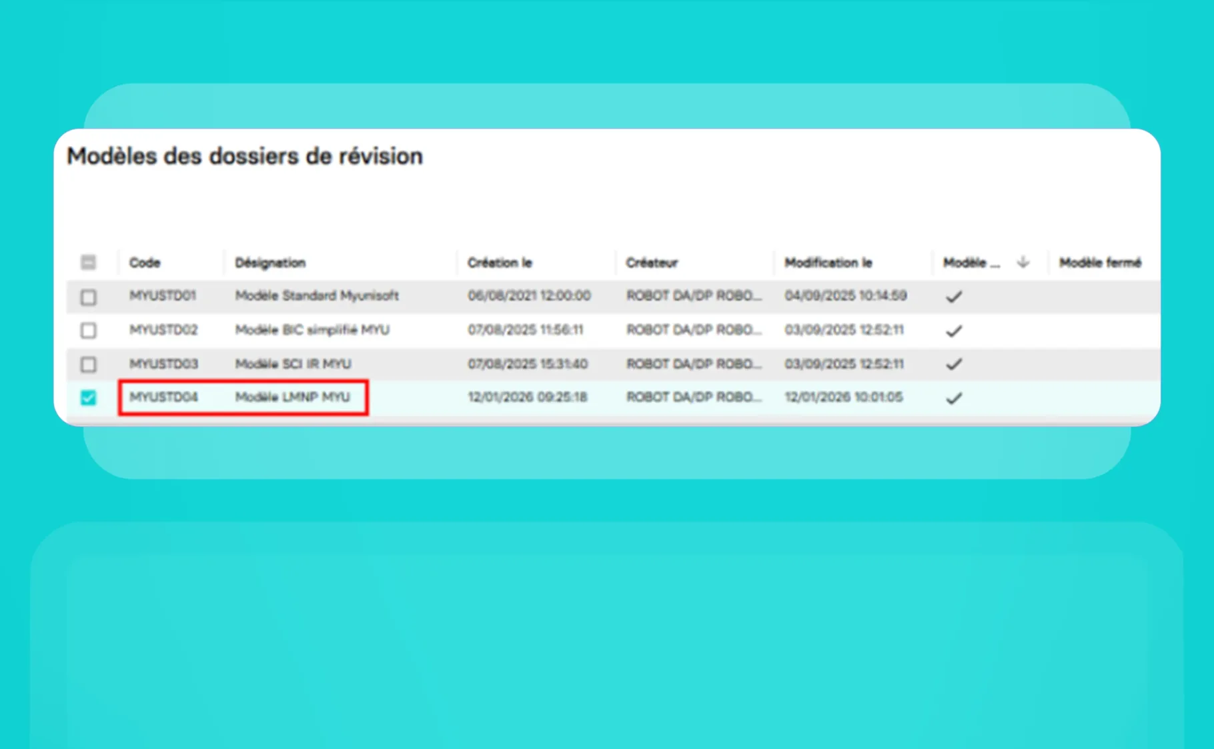Screen dimensions: 1214x749
Task: Toggle the select-all checkbox in table header
Action: point(88,262)
